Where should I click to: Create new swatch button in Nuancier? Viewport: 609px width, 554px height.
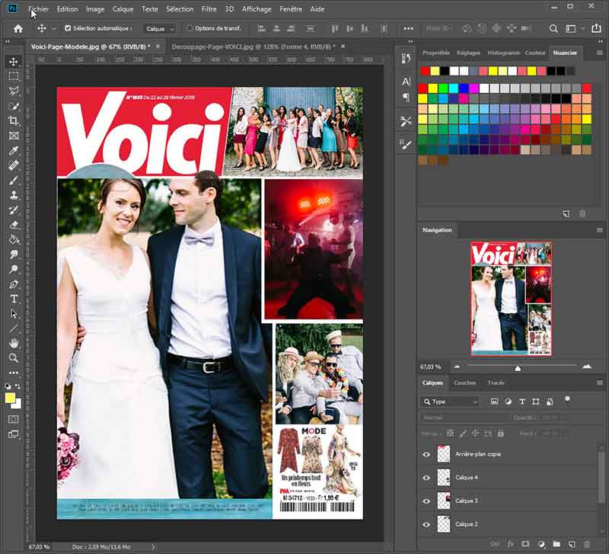point(566,214)
